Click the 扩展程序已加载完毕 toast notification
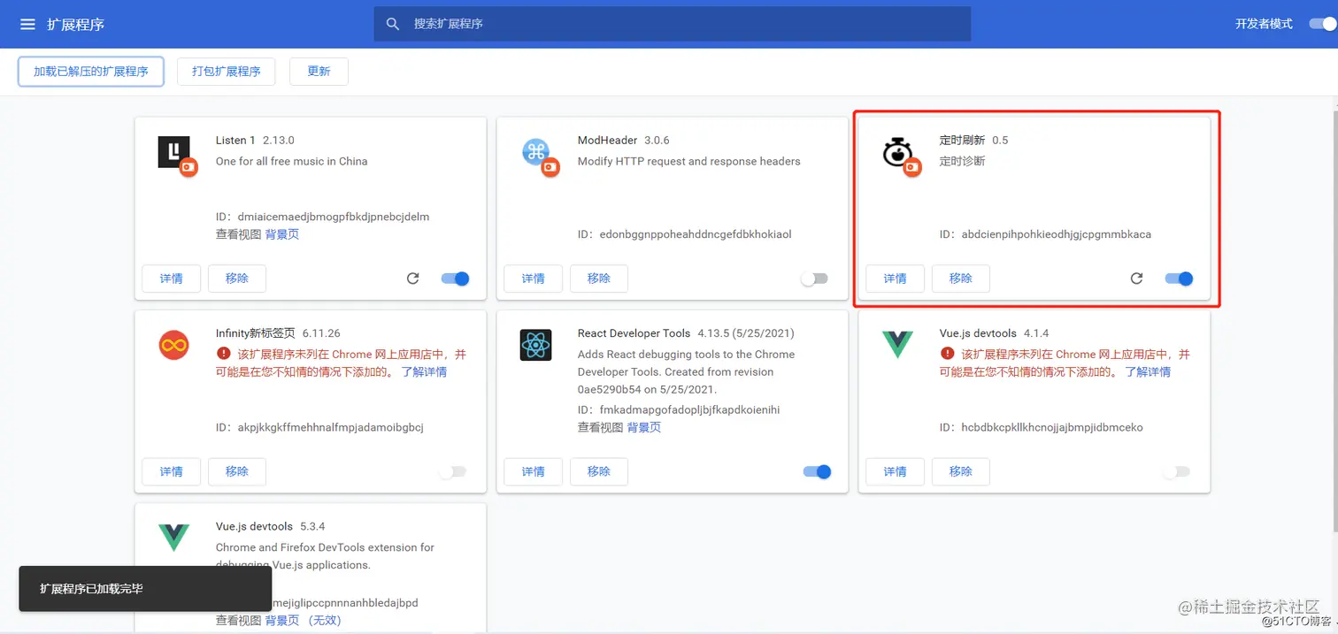 145,588
